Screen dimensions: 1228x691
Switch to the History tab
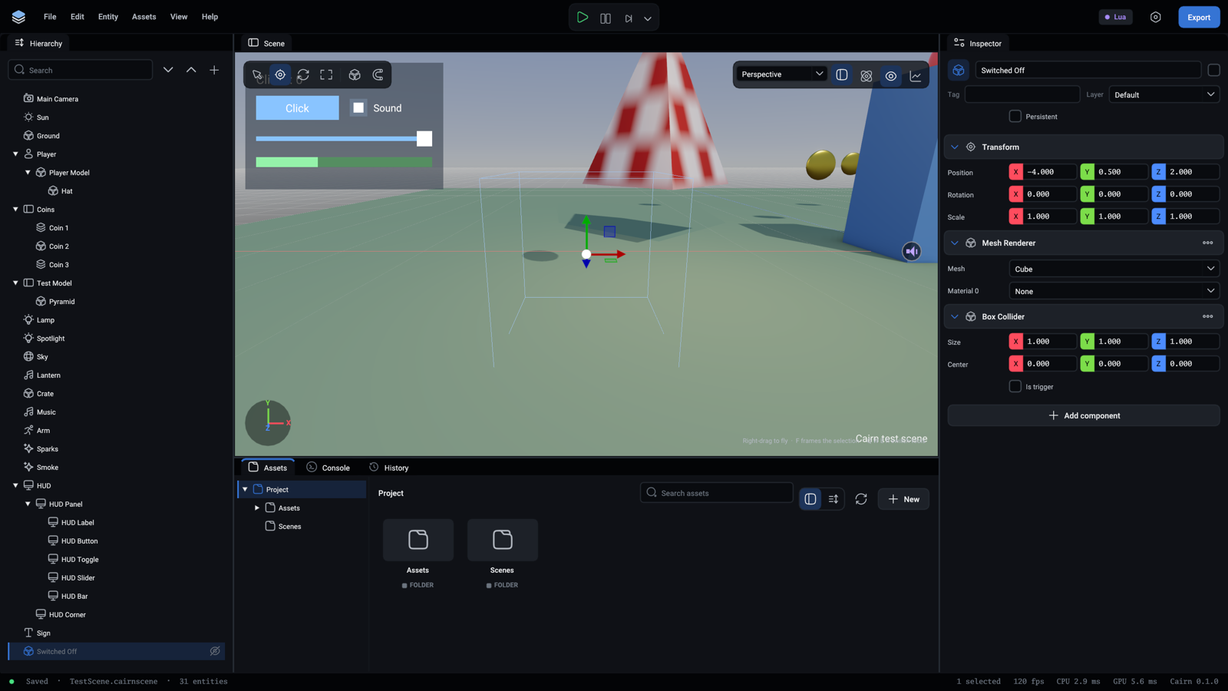pos(389,468)
